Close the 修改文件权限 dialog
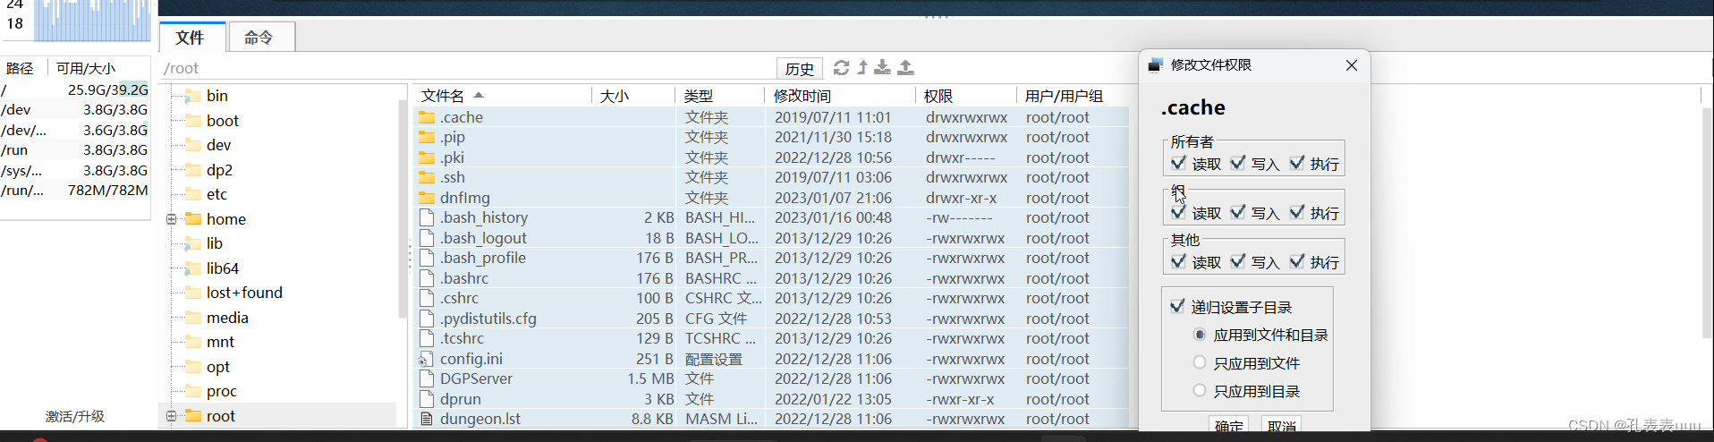This screenshot has height=442, width=1714. [x=1352, y=65]
